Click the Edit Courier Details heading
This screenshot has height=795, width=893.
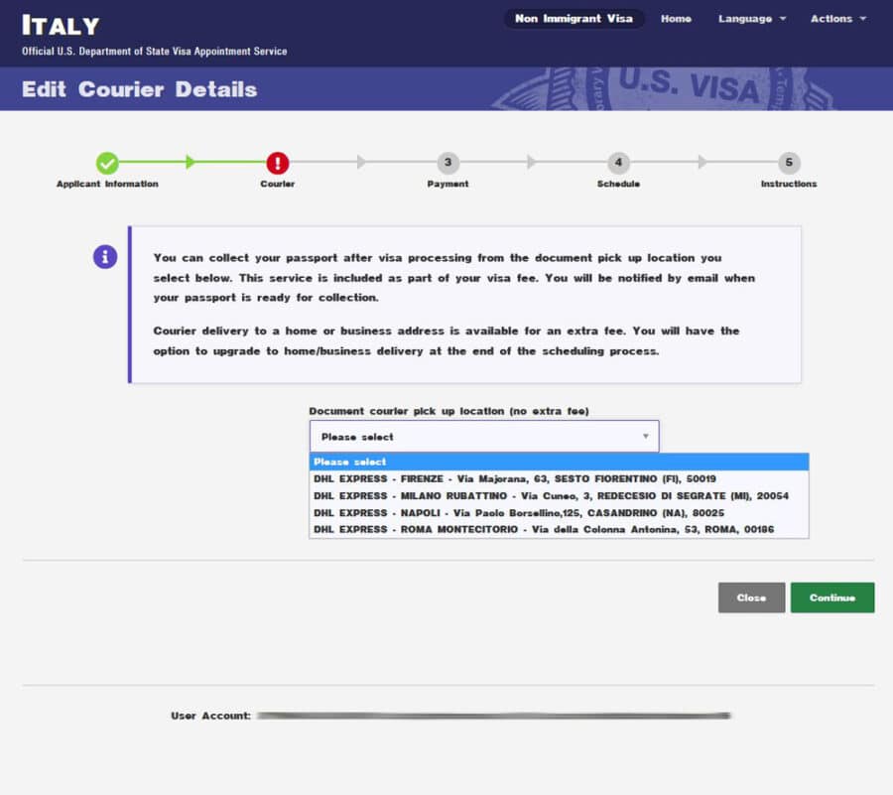(x=139, y=89)
